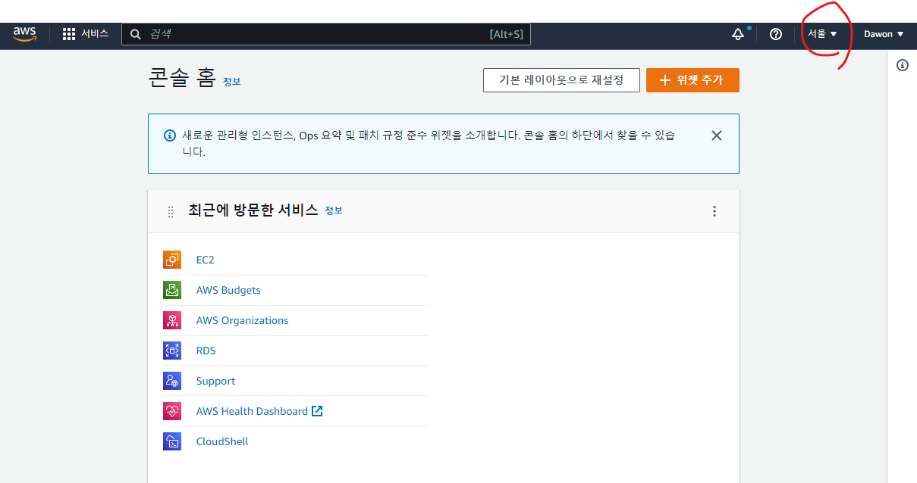Image resolution: width=917 pixels, height=483 pixels.
Task: Open the 서비스 services grid menu
Action: pos(86,34)
